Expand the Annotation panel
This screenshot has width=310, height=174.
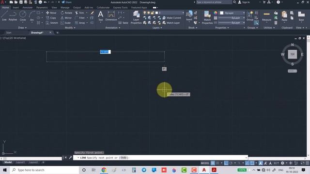(113, 28)
